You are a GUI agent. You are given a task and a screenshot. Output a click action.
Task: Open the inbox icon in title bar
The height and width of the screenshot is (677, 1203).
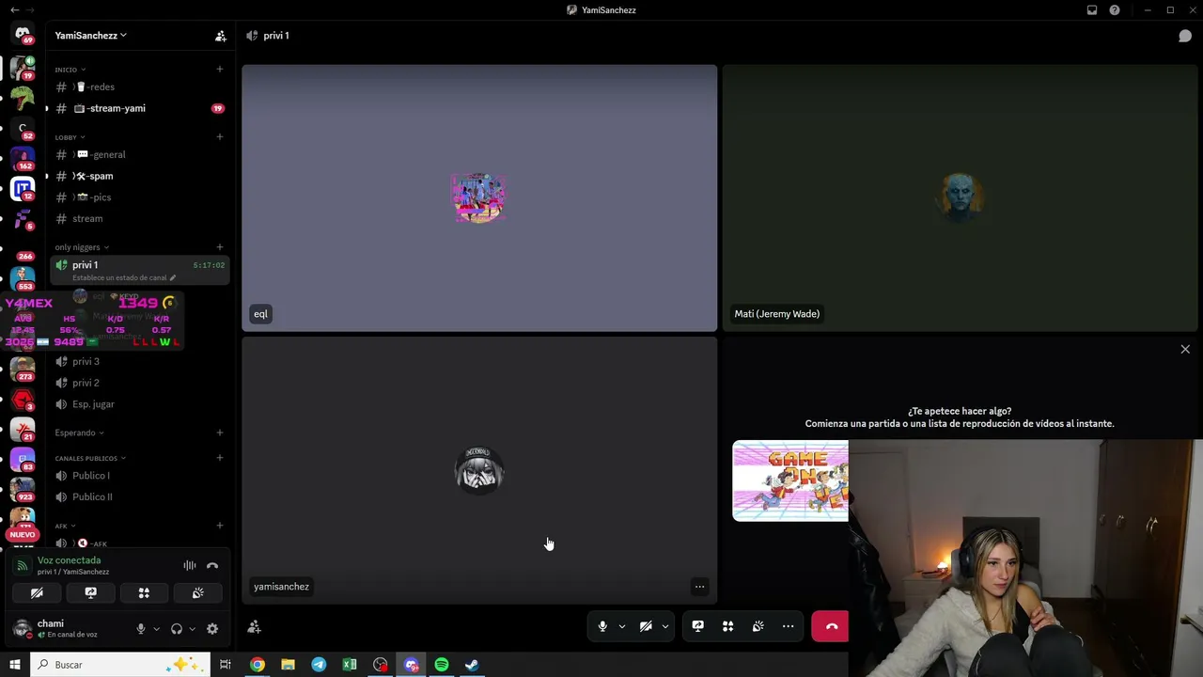(1092, 10)
